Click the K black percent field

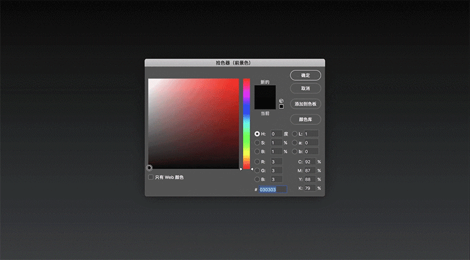click(310, 189)
